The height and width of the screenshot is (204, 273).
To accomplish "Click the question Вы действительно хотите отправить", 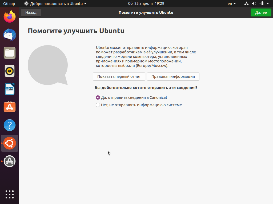I will 146,88.
